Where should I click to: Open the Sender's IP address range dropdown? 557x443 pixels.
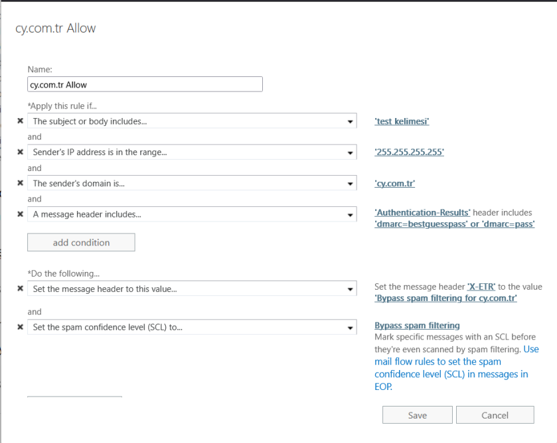pyautogui.click(x=350, y=153)
